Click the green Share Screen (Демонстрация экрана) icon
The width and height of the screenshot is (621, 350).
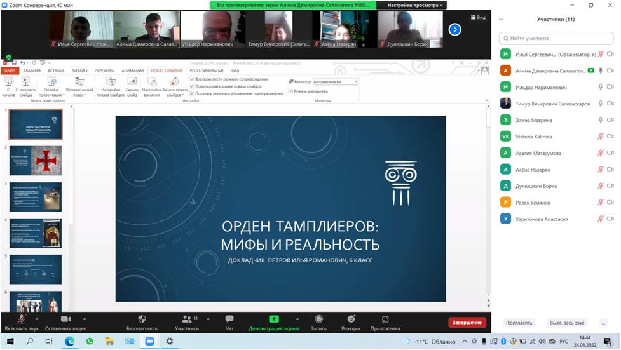point(274,319)
